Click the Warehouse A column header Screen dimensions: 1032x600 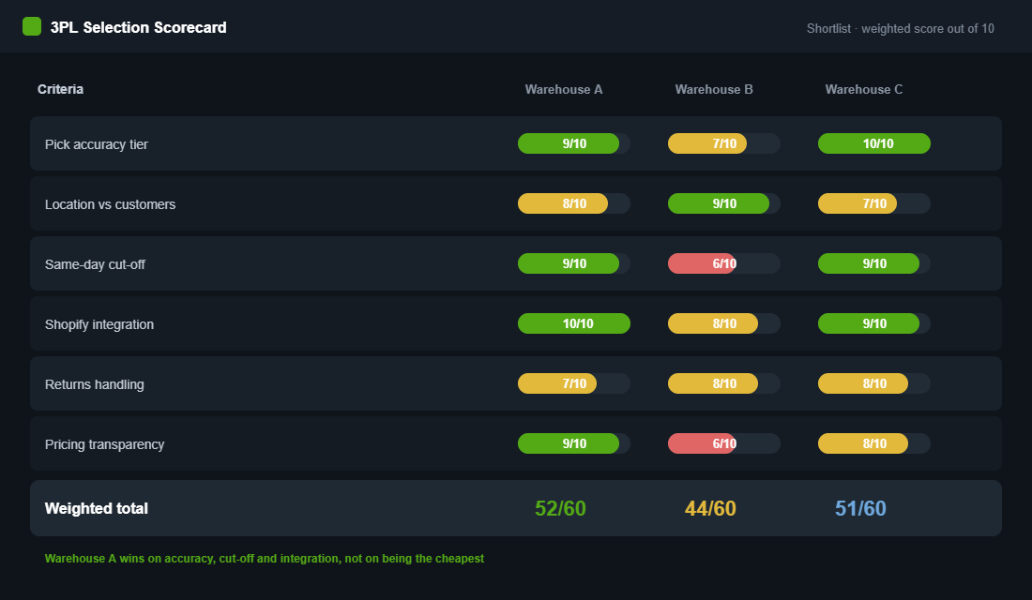[x=564, y=89]
